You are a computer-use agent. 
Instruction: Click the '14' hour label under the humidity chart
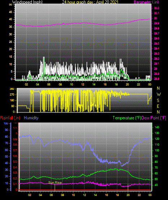click(95, 195)
